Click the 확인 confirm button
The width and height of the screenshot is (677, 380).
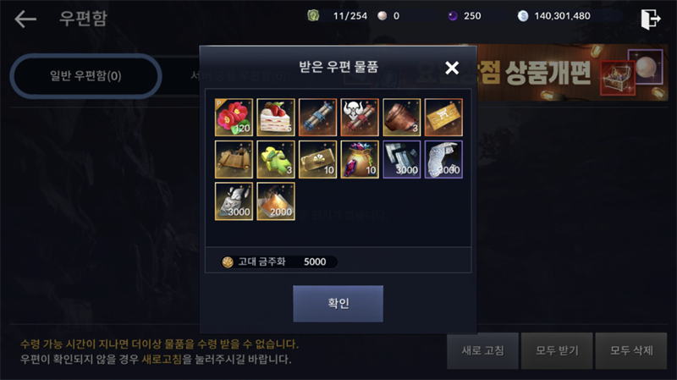click(x=338, y=303)
